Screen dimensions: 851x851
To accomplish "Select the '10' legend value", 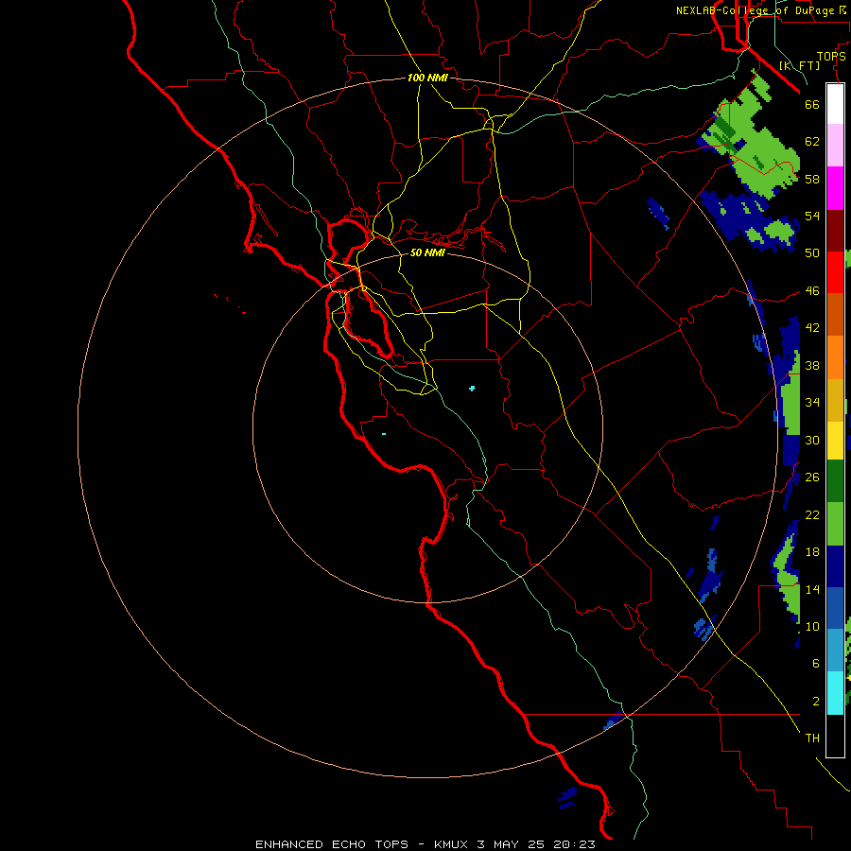I will click(812, 627).
